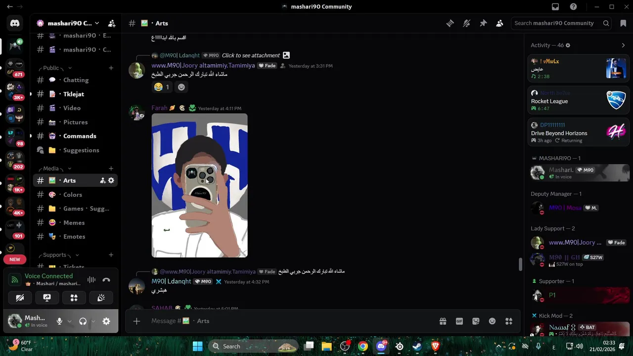
Task: Open Drive Beyond Horizons activity card
Action: (579, 133)
